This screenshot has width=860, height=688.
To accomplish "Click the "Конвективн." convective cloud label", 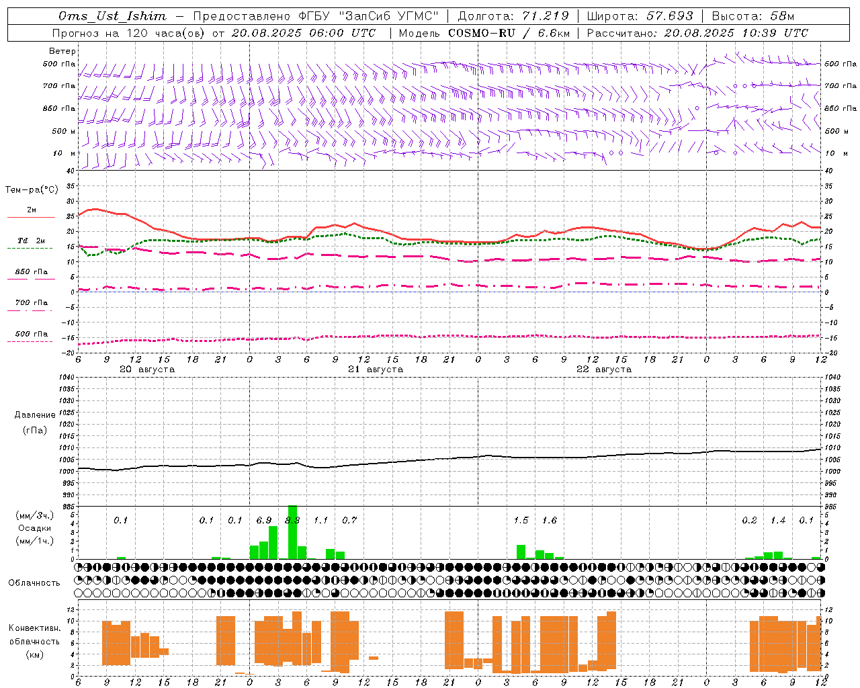I will (34, 628).
